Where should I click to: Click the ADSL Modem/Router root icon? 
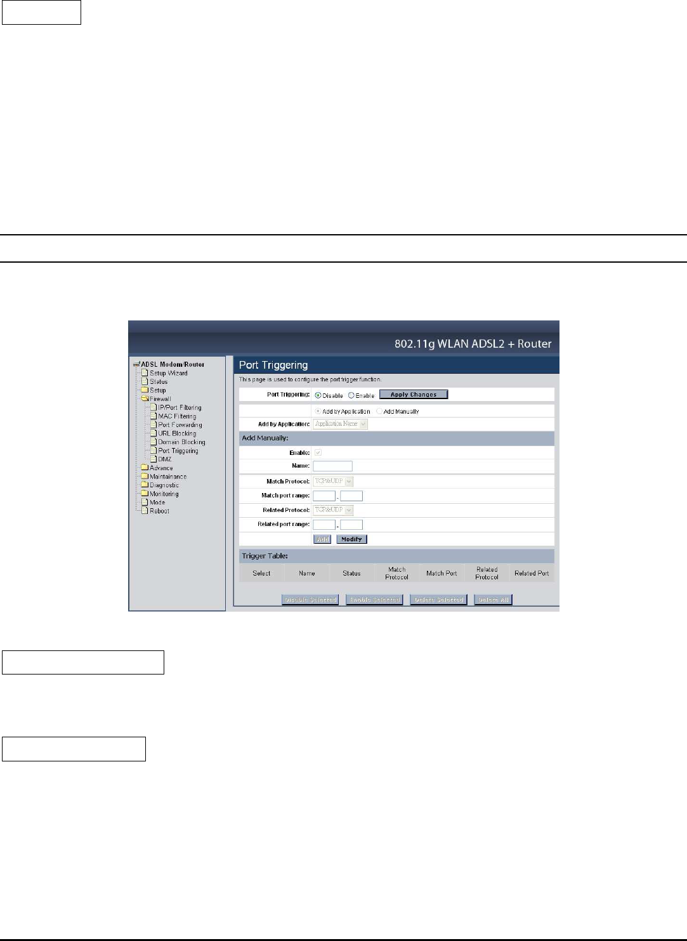(136, 364)
